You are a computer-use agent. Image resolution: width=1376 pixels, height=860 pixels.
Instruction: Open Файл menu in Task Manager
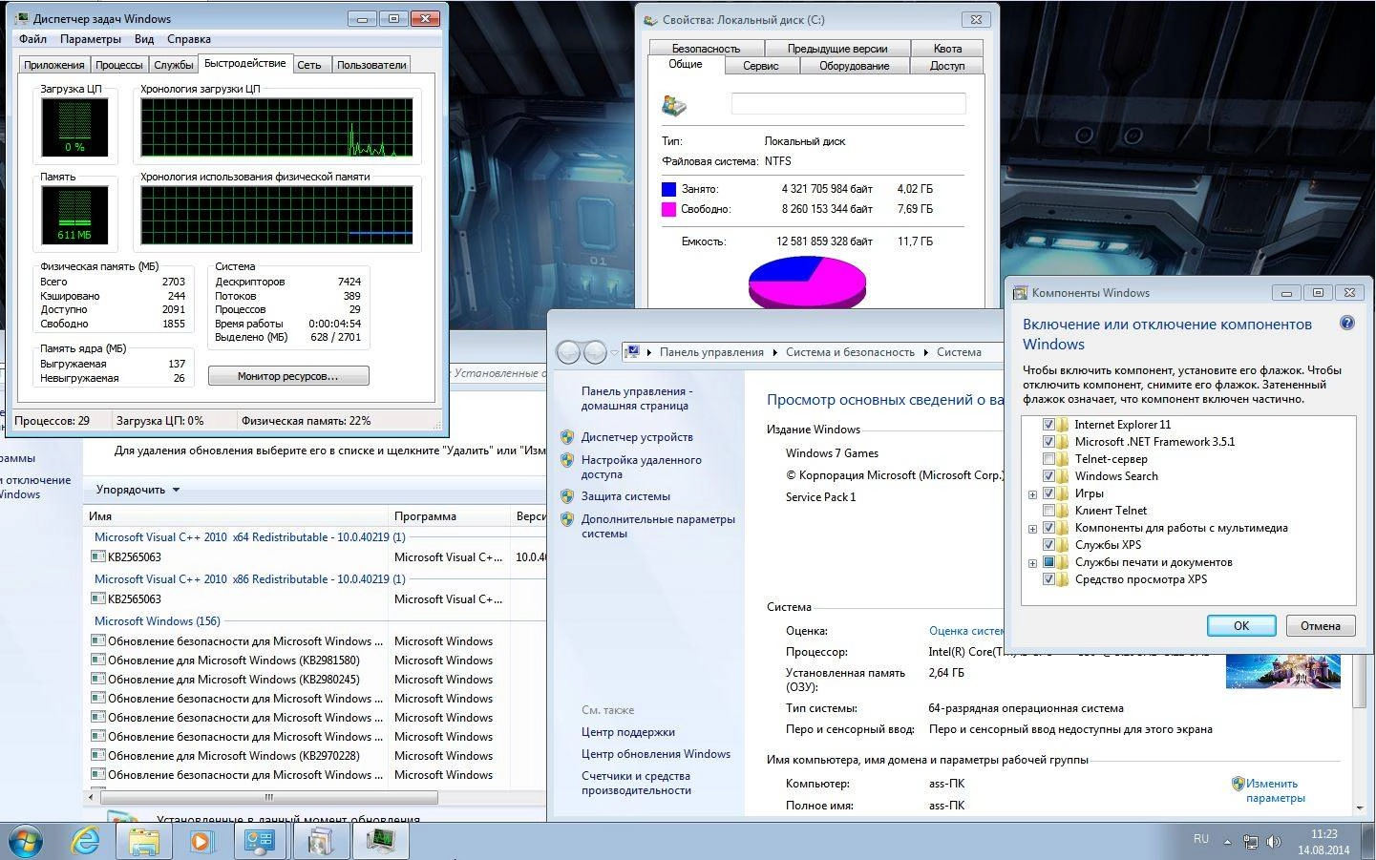32,39
